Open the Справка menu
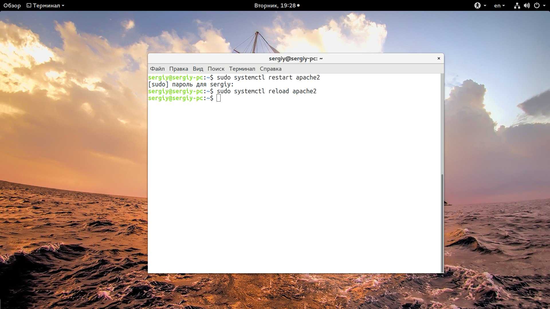 270,69
